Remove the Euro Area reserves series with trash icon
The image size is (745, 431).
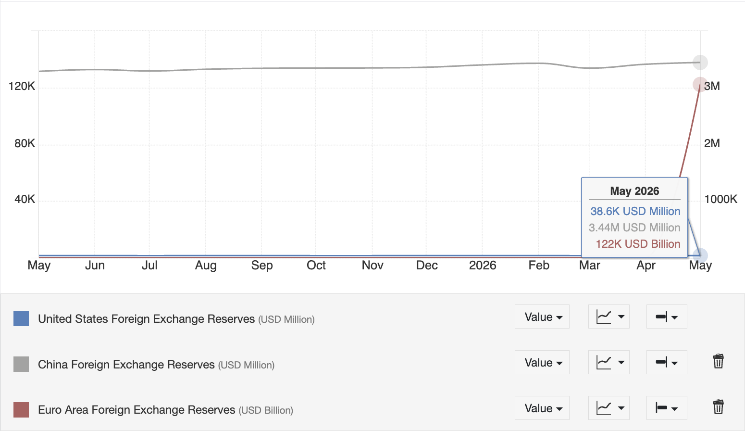tap(718, 407)
